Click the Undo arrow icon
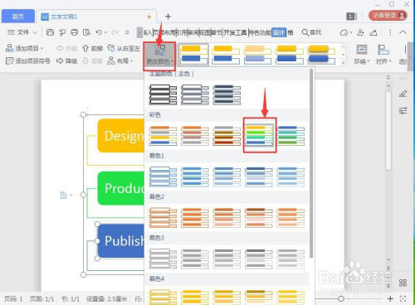Viewport: 415px width, 305px height. point(99,32)
